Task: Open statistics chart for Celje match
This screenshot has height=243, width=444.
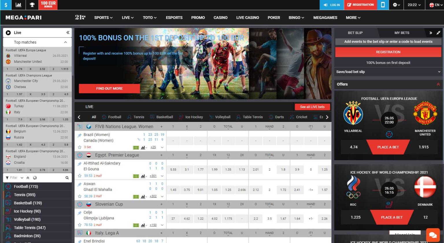Action: coord(143,225)
